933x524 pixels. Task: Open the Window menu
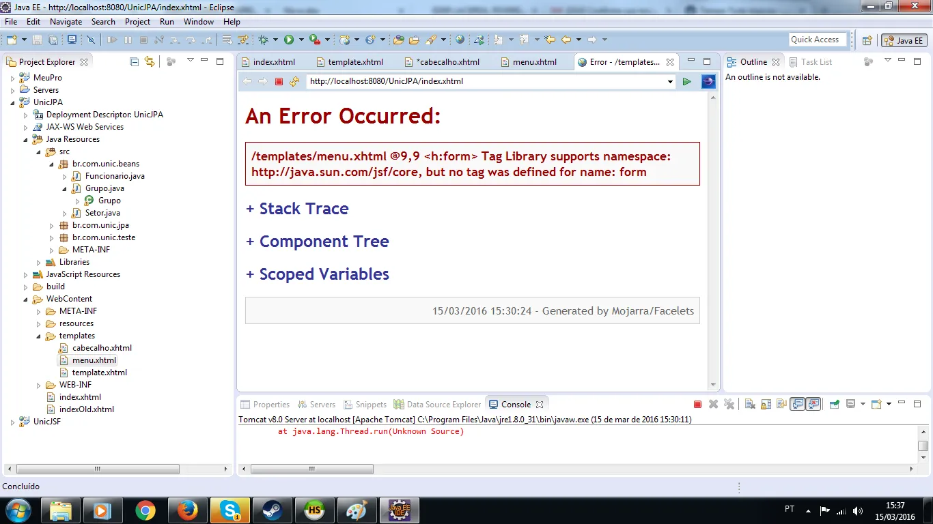199,22
